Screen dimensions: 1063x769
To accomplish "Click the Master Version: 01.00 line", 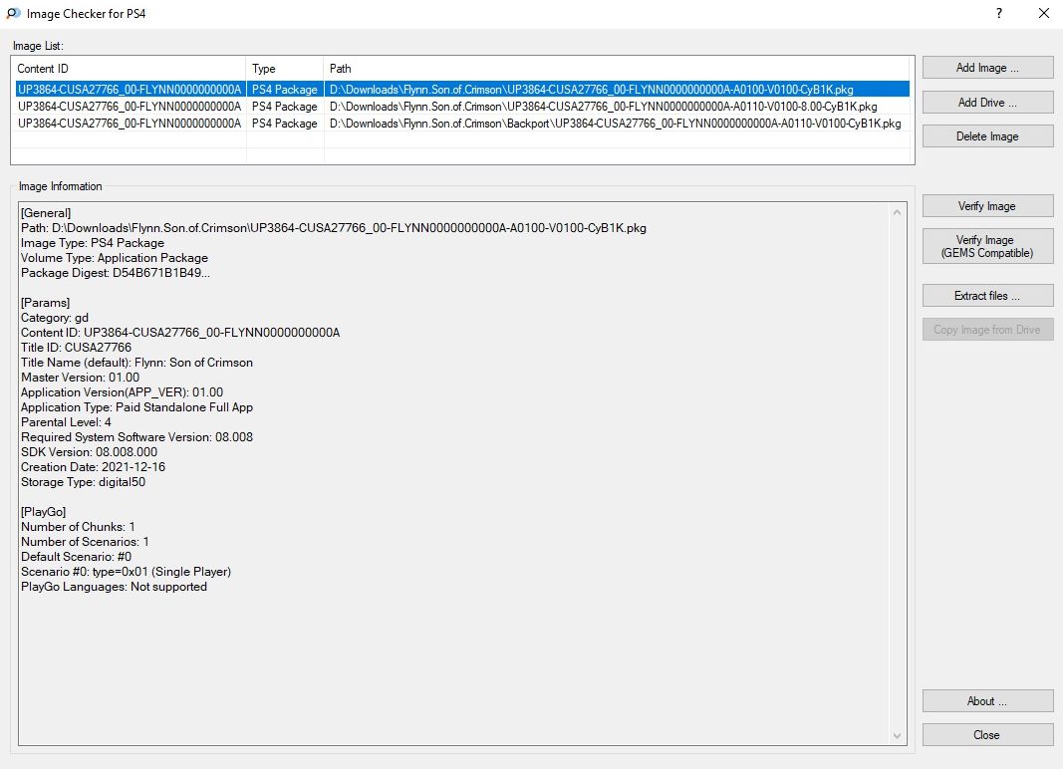I will [80, 378].
